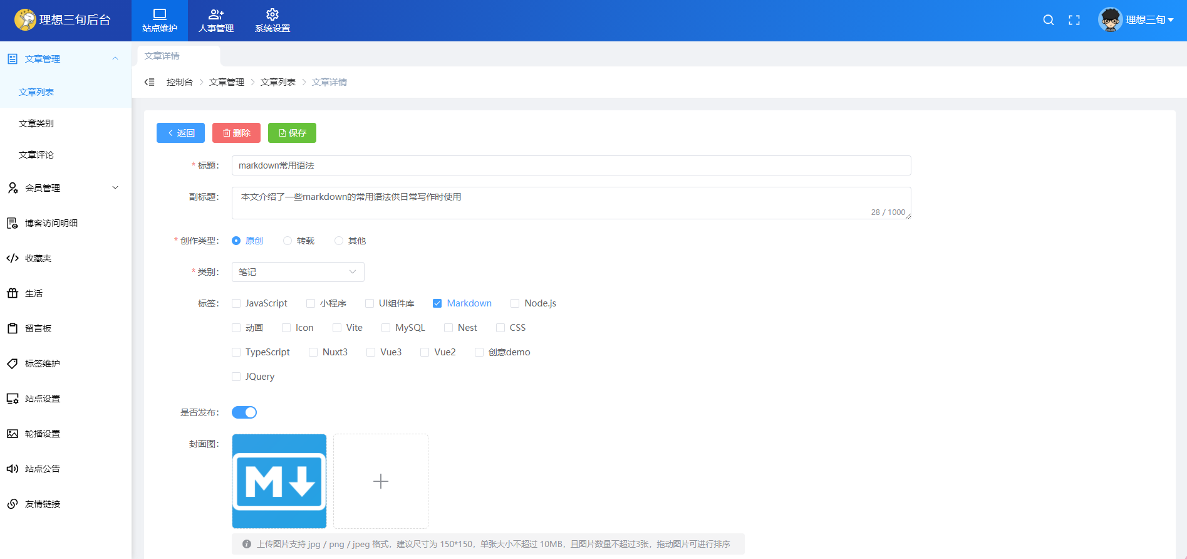Toggle fullscreen mode icon

(x=1074, y=20)
